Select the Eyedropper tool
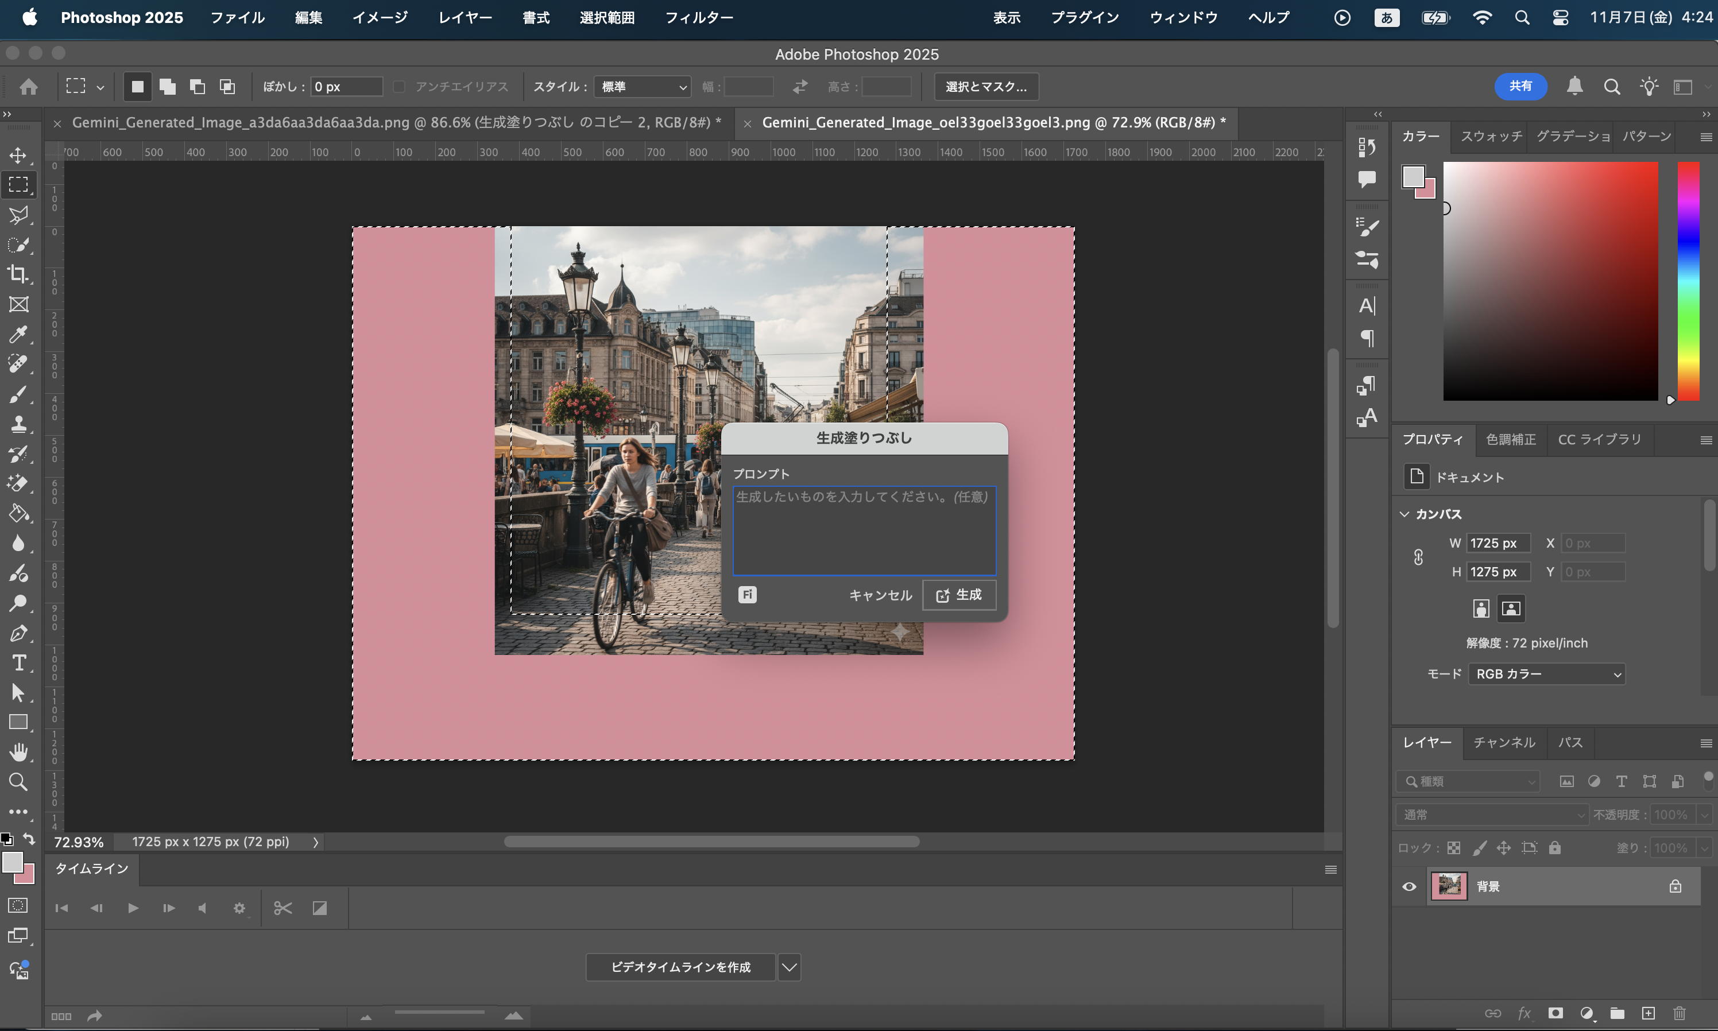The width and height of the screenshot is (1718, 1031). [x=18, y=334]
